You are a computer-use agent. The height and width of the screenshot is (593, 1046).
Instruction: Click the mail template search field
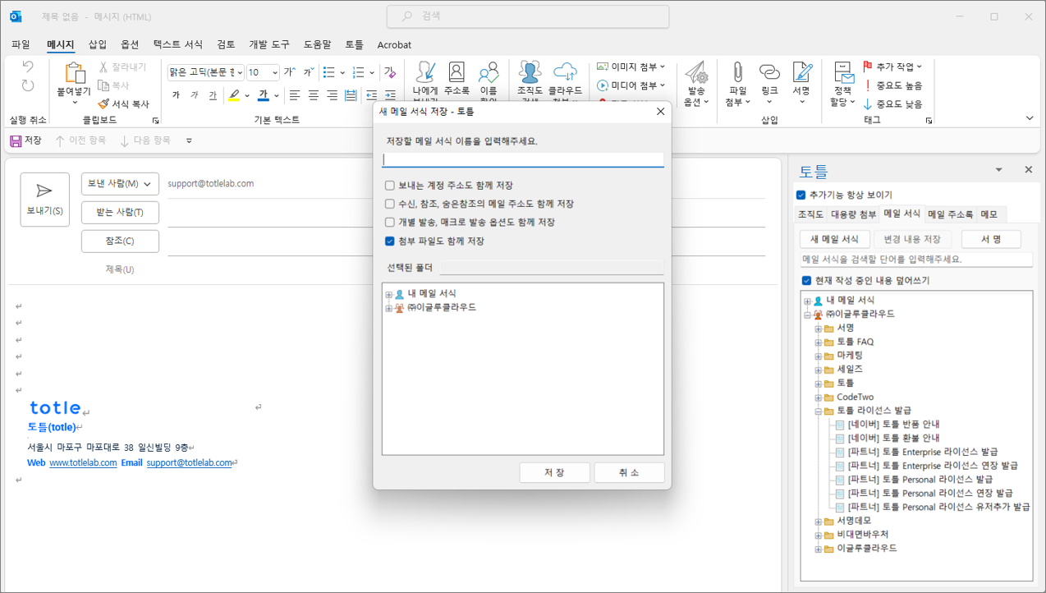[915, 260]
